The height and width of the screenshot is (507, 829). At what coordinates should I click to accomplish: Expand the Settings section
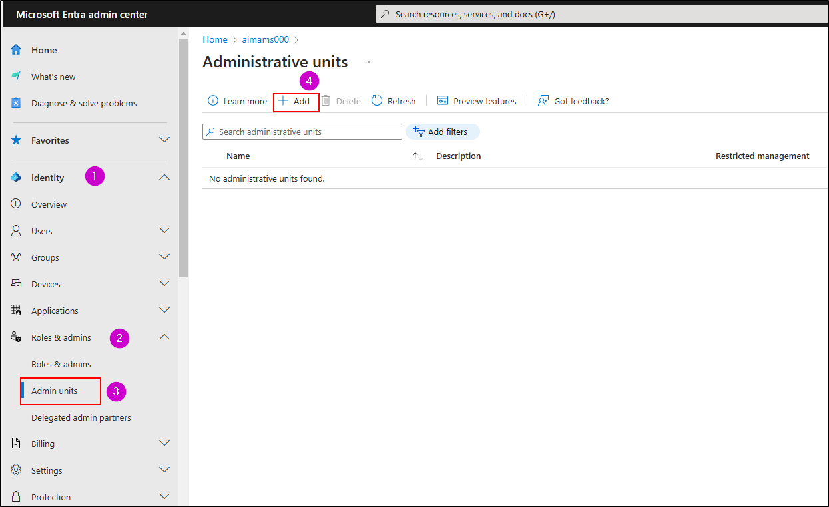coord(164,470)
